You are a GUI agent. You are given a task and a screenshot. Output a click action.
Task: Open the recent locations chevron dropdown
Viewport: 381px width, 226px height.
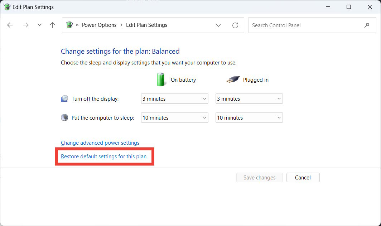click(x=39, y=25)
